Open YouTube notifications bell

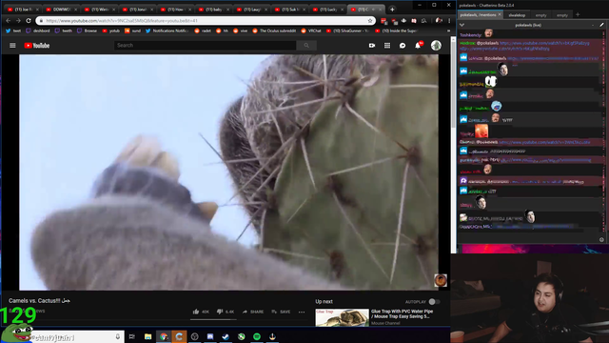pos(418,46)
